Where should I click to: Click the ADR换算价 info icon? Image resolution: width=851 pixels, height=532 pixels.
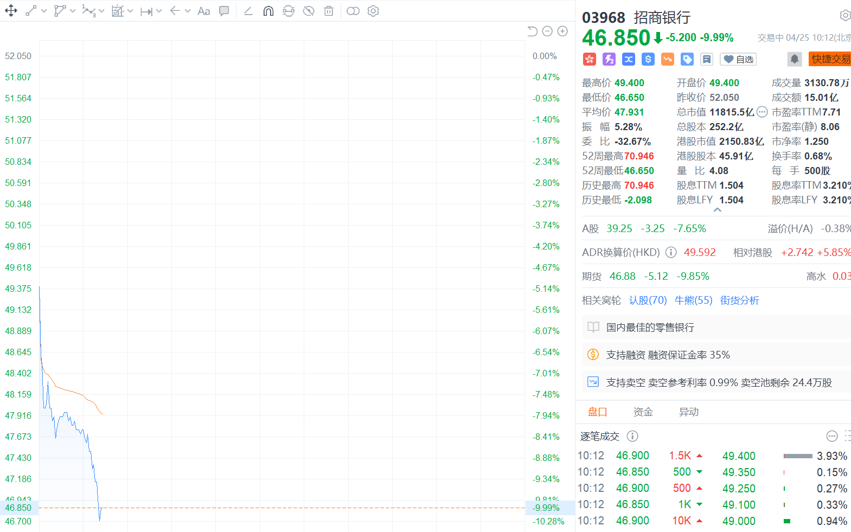point(671,252)
